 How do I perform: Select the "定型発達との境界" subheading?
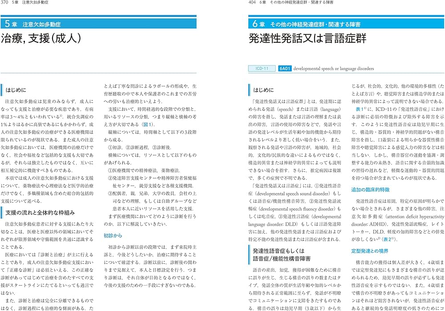pos(370,250)
